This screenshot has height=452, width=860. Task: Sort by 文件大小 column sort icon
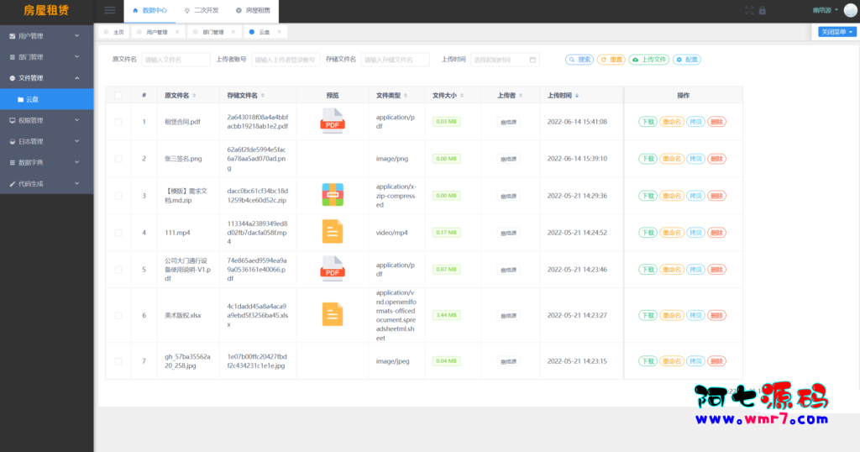pyautogui.click(x=462, y=96)
